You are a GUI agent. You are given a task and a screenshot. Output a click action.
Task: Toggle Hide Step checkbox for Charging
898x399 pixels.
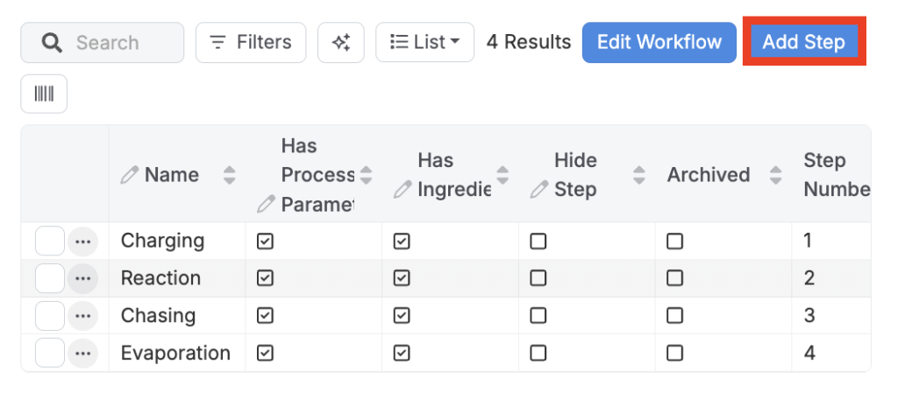pos(538,241)
